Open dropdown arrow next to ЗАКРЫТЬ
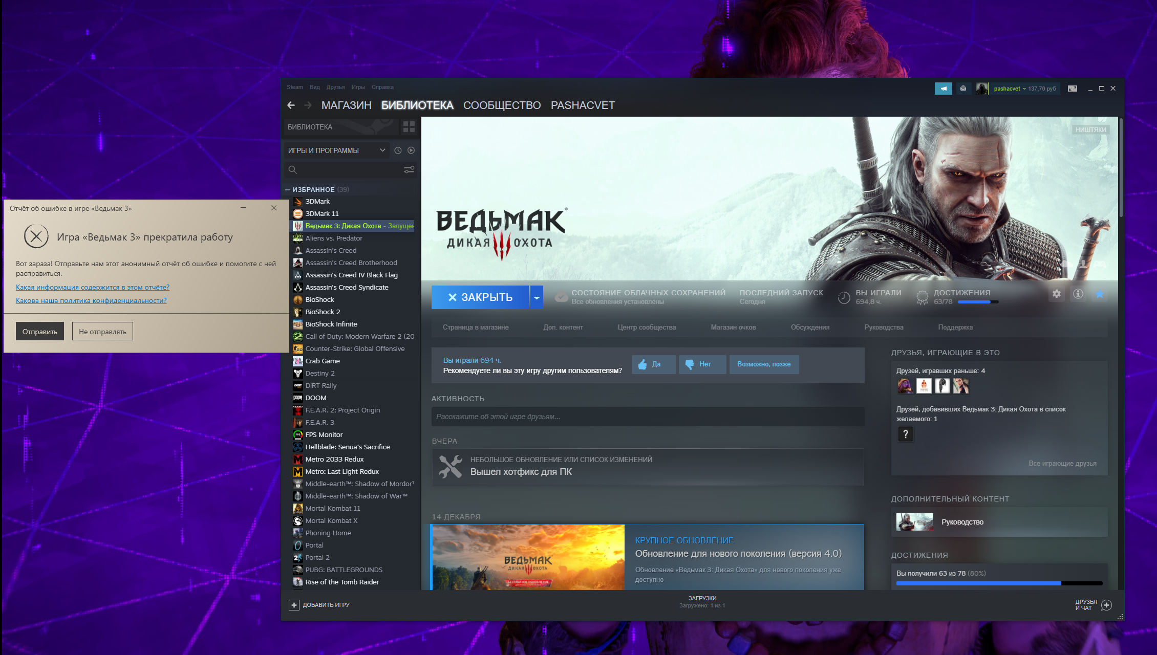The height and width of the screenshot is (655, 1157). (x=537, y=297)
